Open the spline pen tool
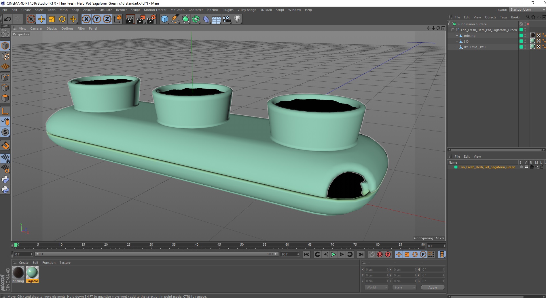 coord(175,19)
